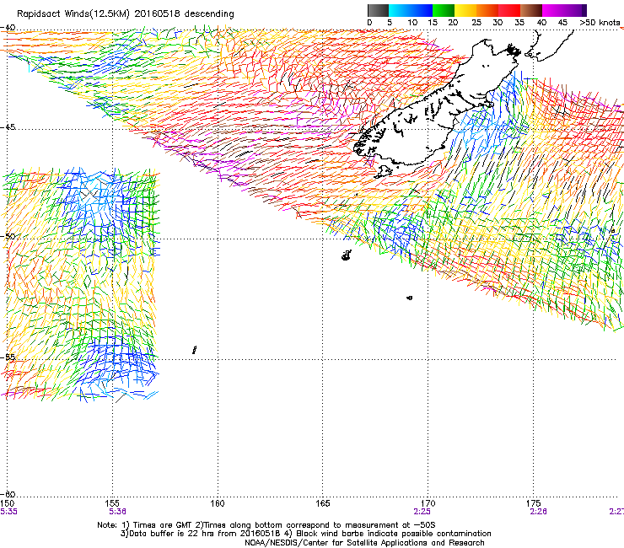624x548 pixels.
Task: Click the '155' longitude axis label
Action: coord(112,503)
